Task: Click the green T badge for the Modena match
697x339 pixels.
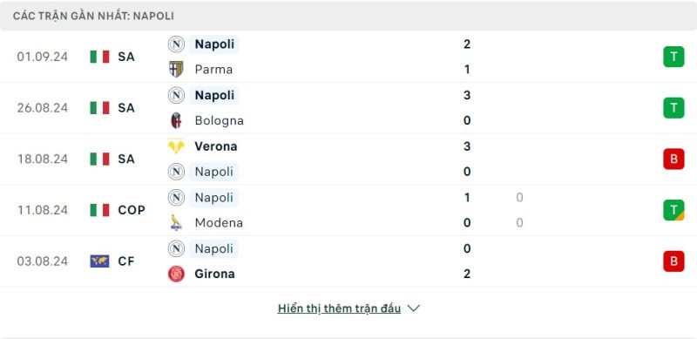Action: click(x=673, y=210)
